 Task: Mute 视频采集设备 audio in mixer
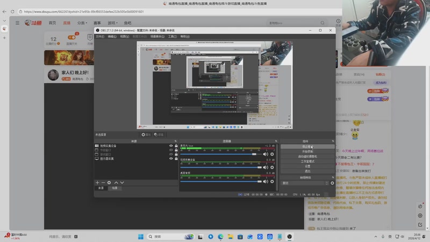pyautogui.click(x=266, y=167)
